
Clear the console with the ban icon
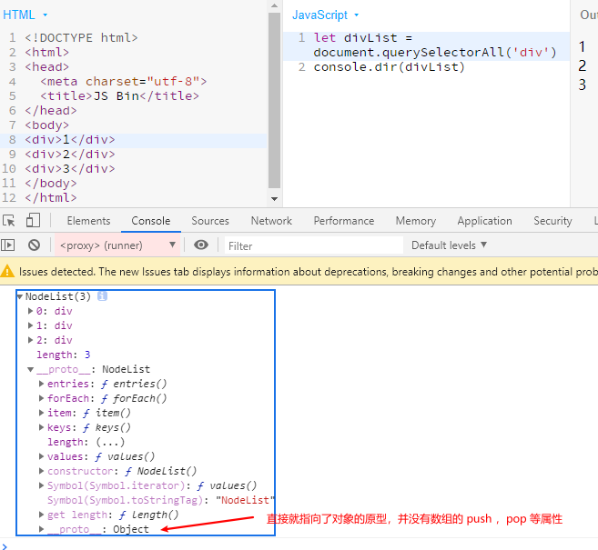coord(34,245)
